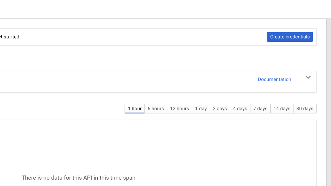Click the Create credentials button
This screenshot has width=331, height=186.
point(290,37)
